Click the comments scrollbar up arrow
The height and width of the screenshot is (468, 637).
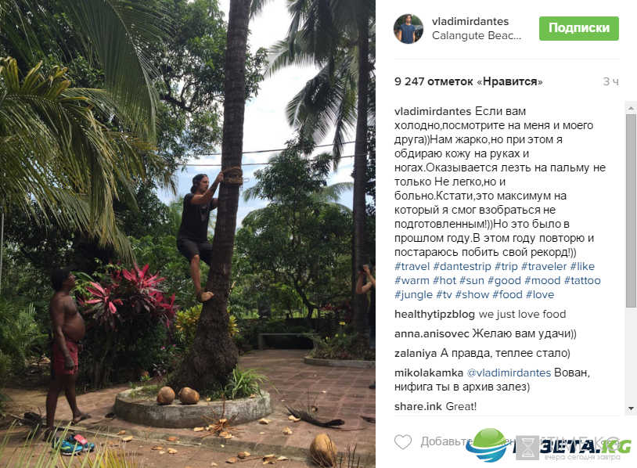(x=631, y=108)
